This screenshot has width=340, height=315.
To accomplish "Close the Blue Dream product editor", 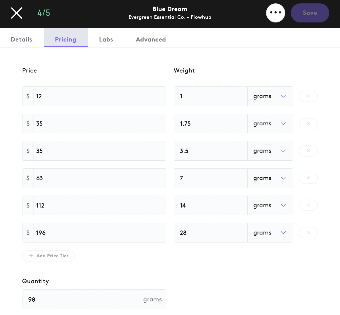I will [17, 13].
